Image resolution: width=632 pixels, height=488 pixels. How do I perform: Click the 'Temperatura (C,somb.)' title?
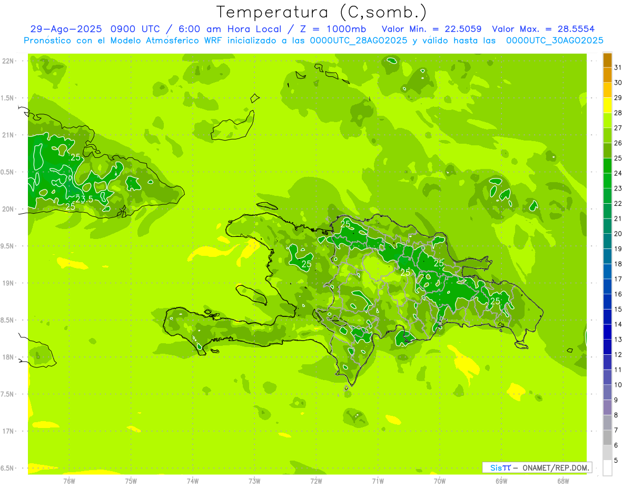point(322,13)
